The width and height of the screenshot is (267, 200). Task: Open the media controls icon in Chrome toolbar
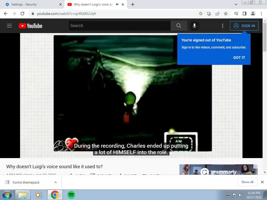[236, 14]
